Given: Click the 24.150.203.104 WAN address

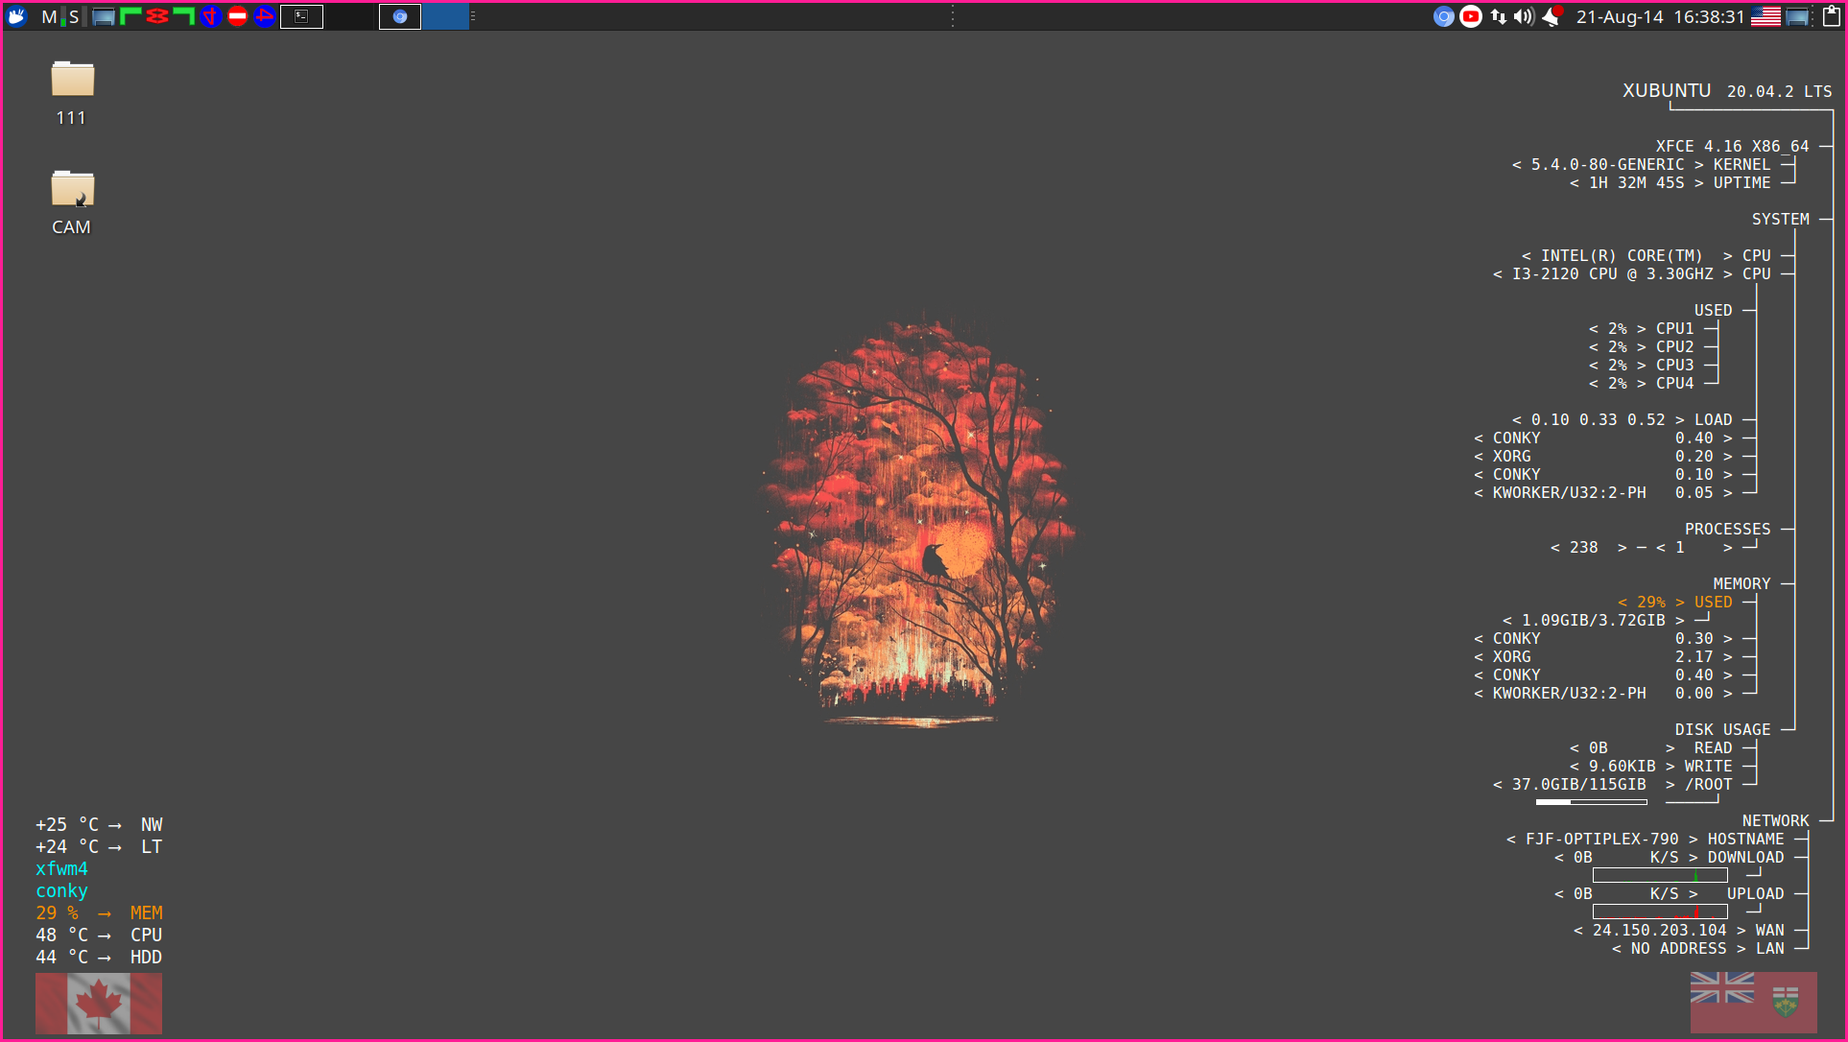Looking at the screenshot, I should coord(1659,930).
